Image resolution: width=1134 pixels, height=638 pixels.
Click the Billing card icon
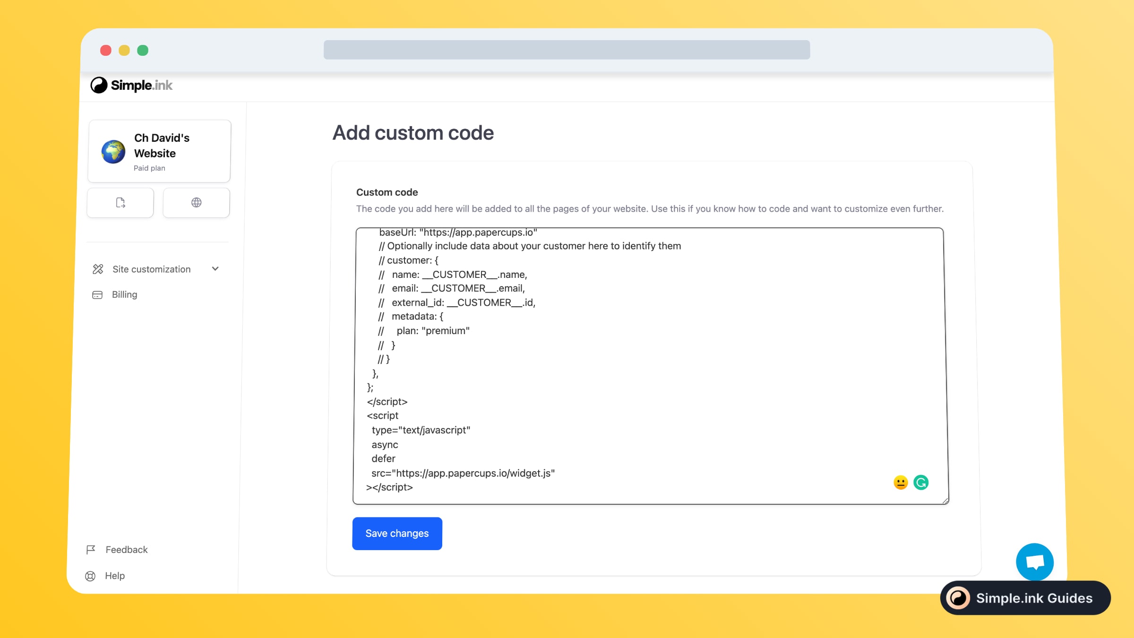[97, 295]
